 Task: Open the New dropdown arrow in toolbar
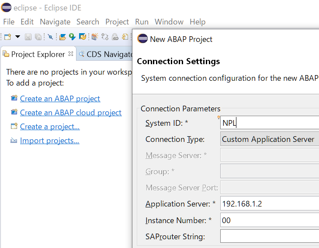(18, 37)
